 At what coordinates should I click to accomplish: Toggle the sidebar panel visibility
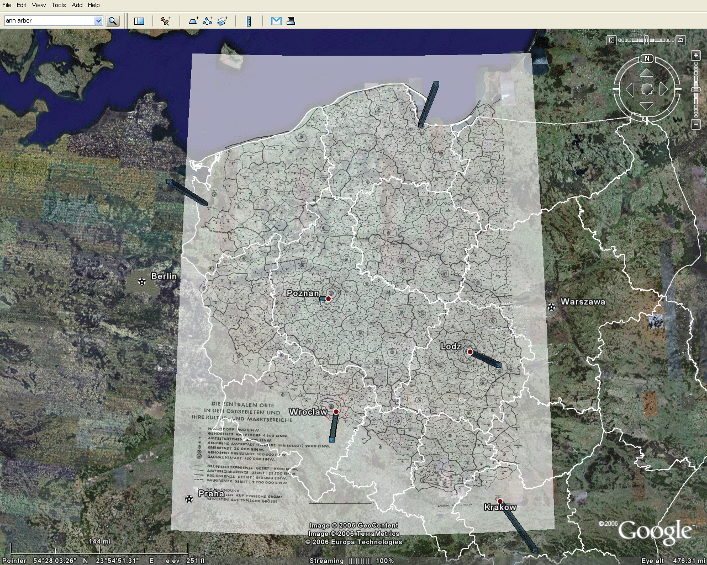coord(139,21)
